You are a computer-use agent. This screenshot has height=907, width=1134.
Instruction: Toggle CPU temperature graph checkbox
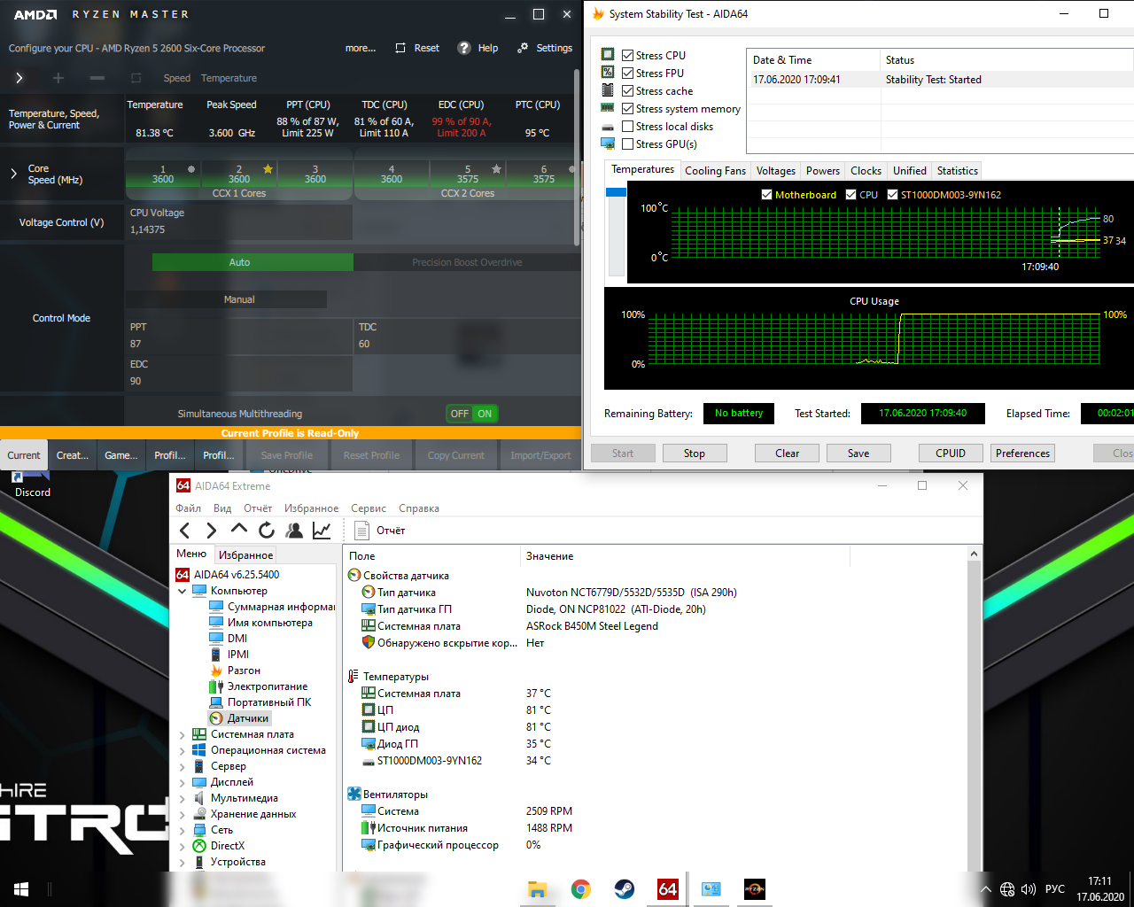pos(850,195)
